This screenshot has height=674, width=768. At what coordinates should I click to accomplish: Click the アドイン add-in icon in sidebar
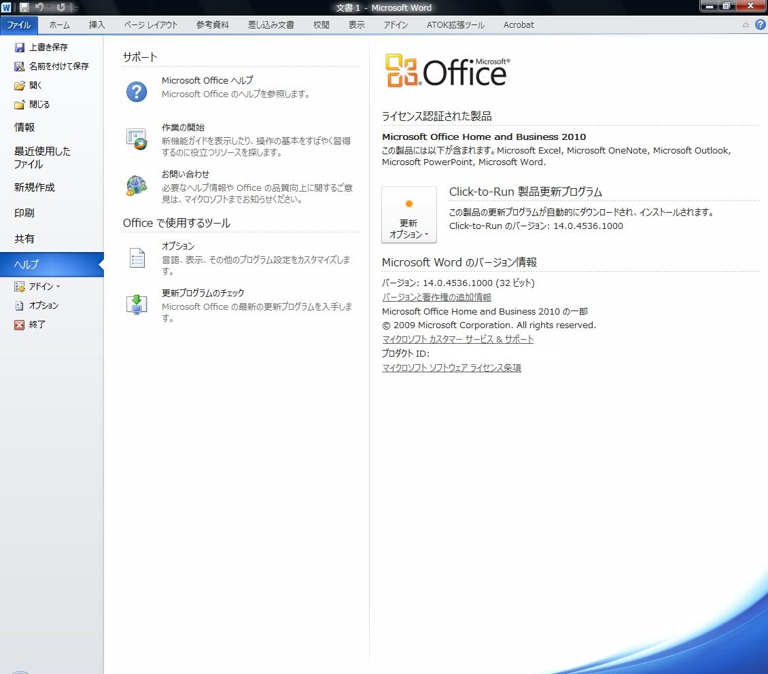[x=20, y=287]
